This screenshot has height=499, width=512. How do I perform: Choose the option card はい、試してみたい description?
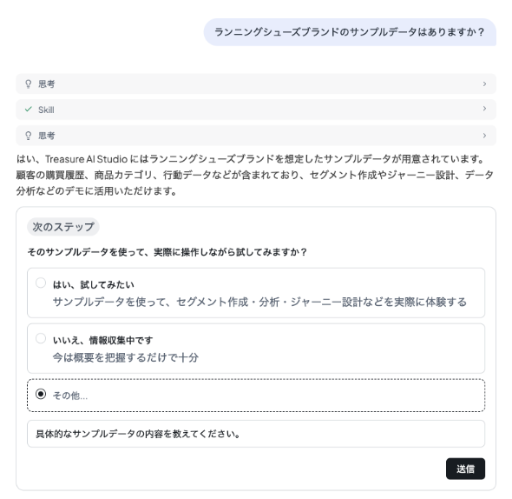(259, 302)
